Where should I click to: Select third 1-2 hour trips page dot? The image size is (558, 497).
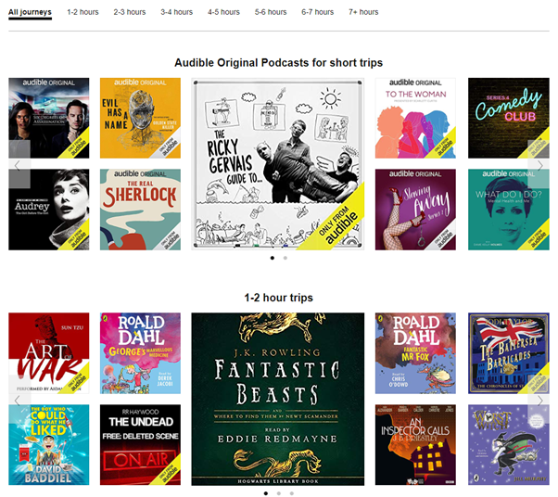291,493
